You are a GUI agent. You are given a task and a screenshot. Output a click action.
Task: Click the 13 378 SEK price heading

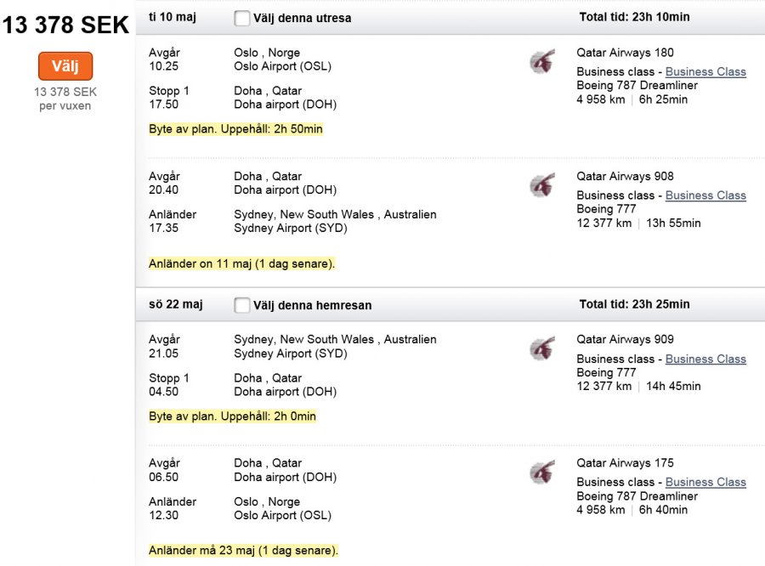(65, 25)
